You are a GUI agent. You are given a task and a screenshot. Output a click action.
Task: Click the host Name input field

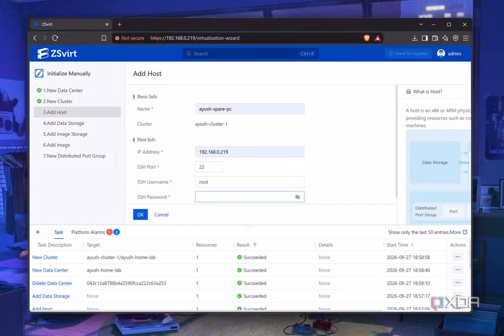click(x=250, y=109)
